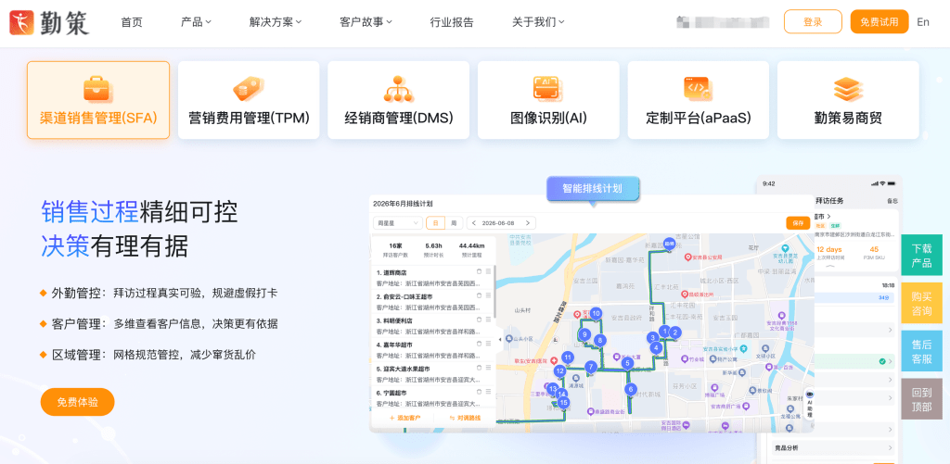The image size is (950, 464).
Task: Expand the 产品 navigation dropdown
Action: (196, 22)
